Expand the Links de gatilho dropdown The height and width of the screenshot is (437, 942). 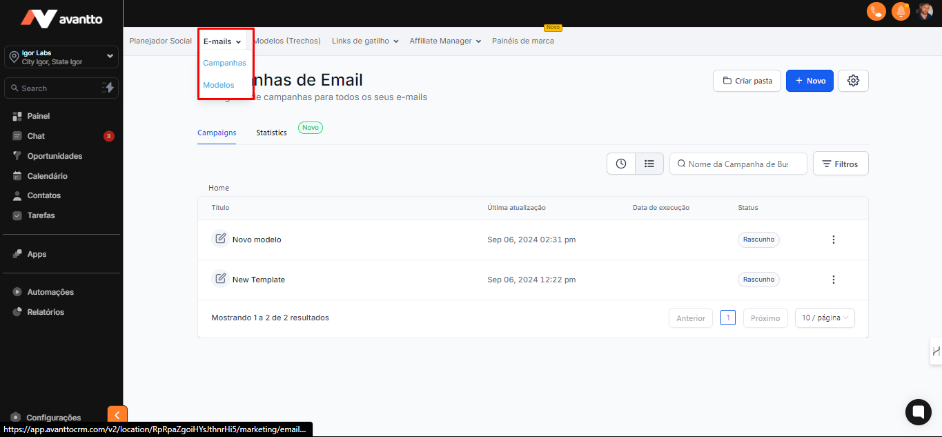coord(365,41)
